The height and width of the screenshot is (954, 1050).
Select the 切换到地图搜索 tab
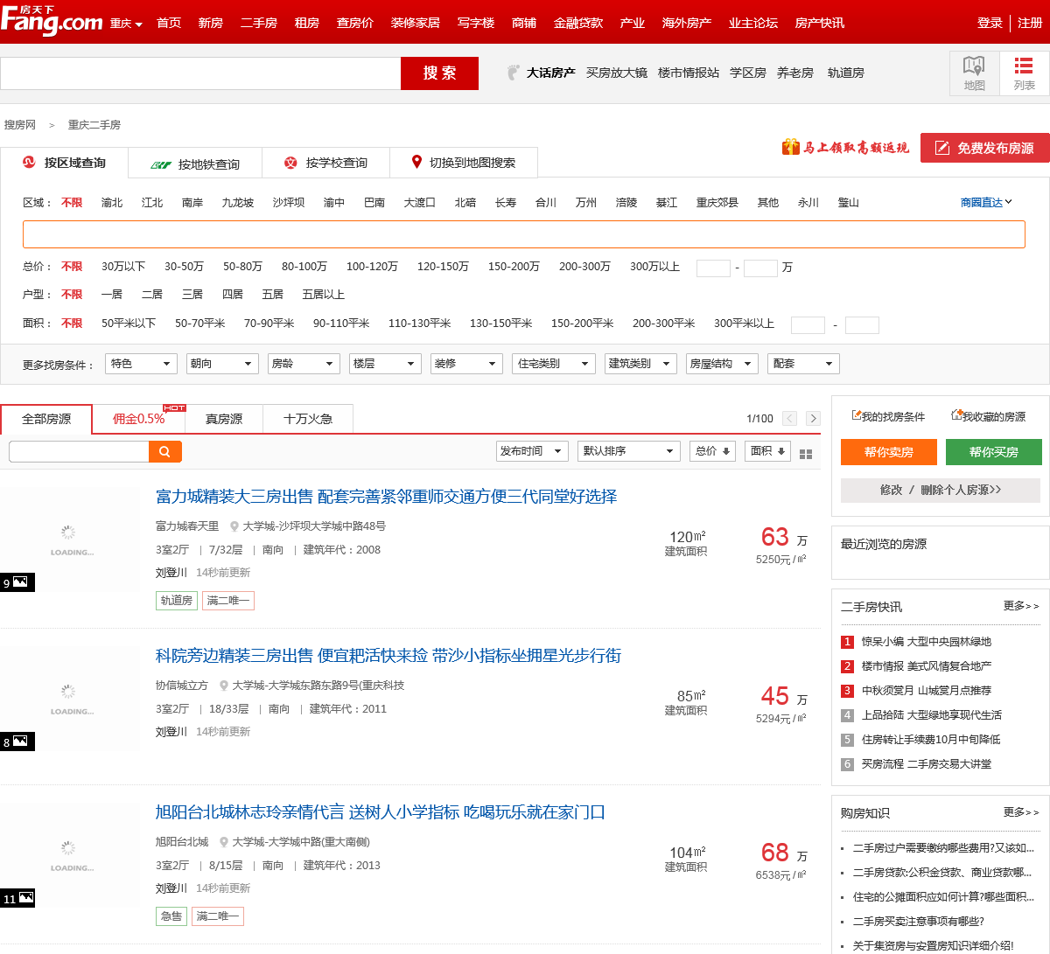pyautogui.click(x=464, y=163)
